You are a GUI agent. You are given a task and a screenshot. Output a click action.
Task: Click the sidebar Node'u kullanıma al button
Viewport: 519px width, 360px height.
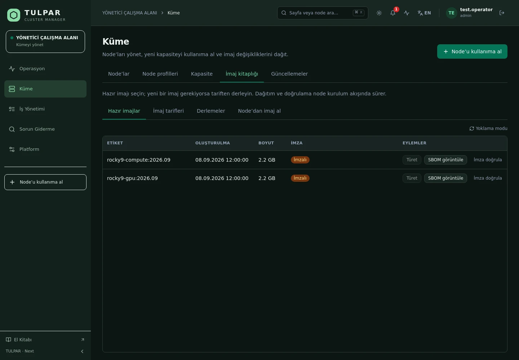45,182
